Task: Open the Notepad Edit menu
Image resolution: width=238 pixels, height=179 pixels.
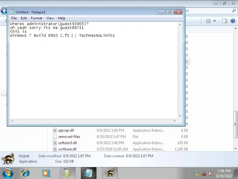Action: click(x=24, y=18)
